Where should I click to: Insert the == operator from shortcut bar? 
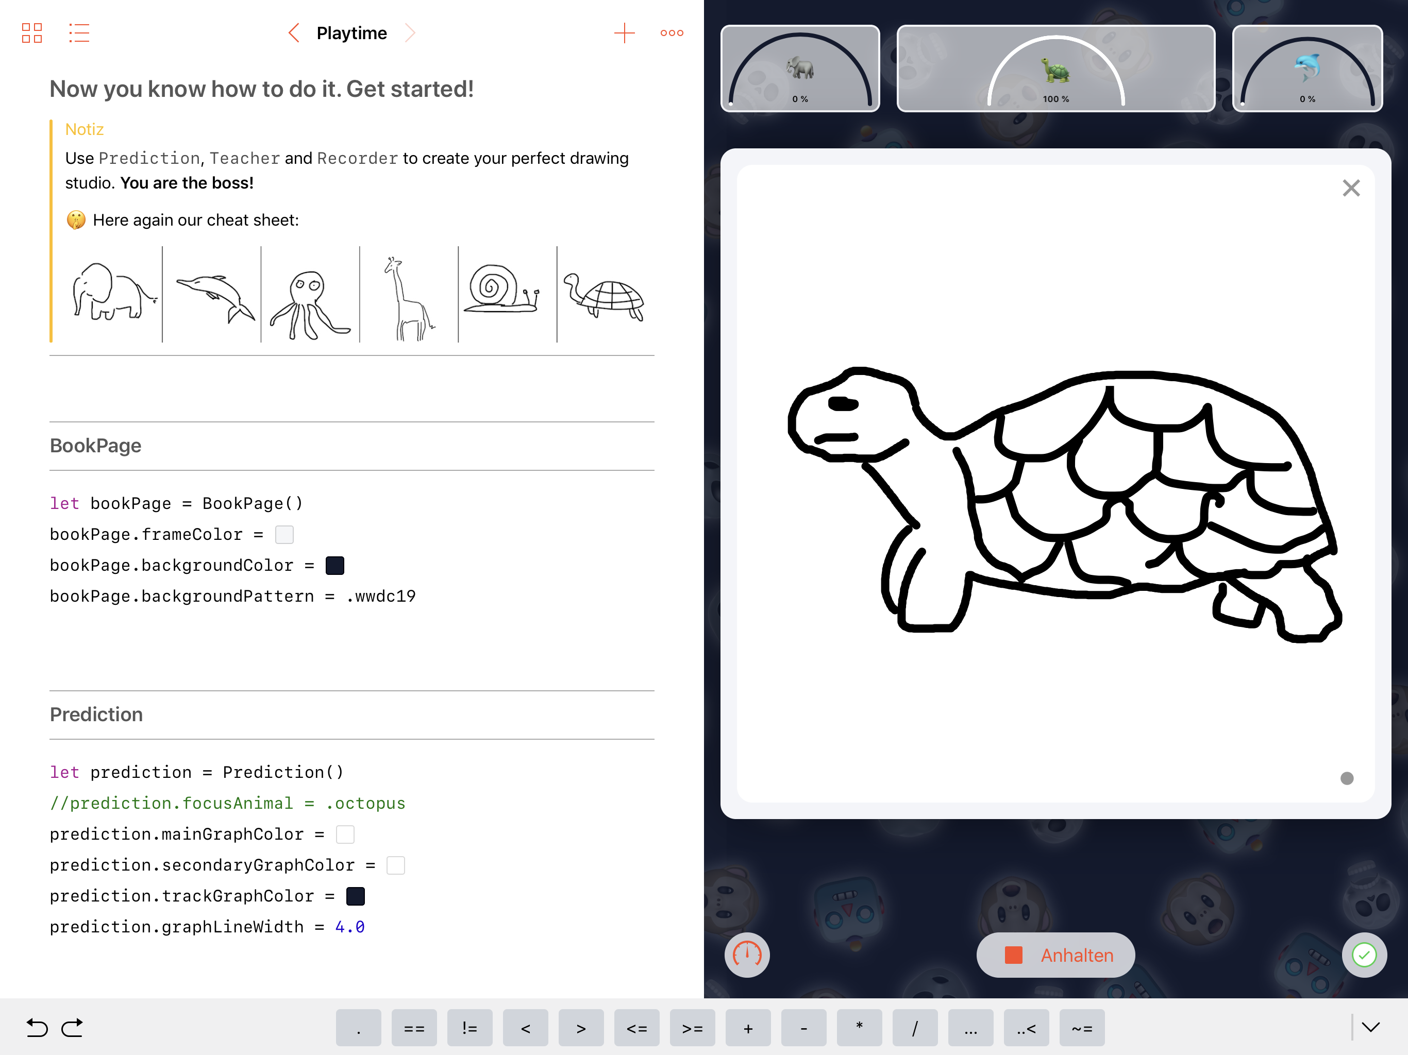pyautogui.click(x=414, y=1028)
